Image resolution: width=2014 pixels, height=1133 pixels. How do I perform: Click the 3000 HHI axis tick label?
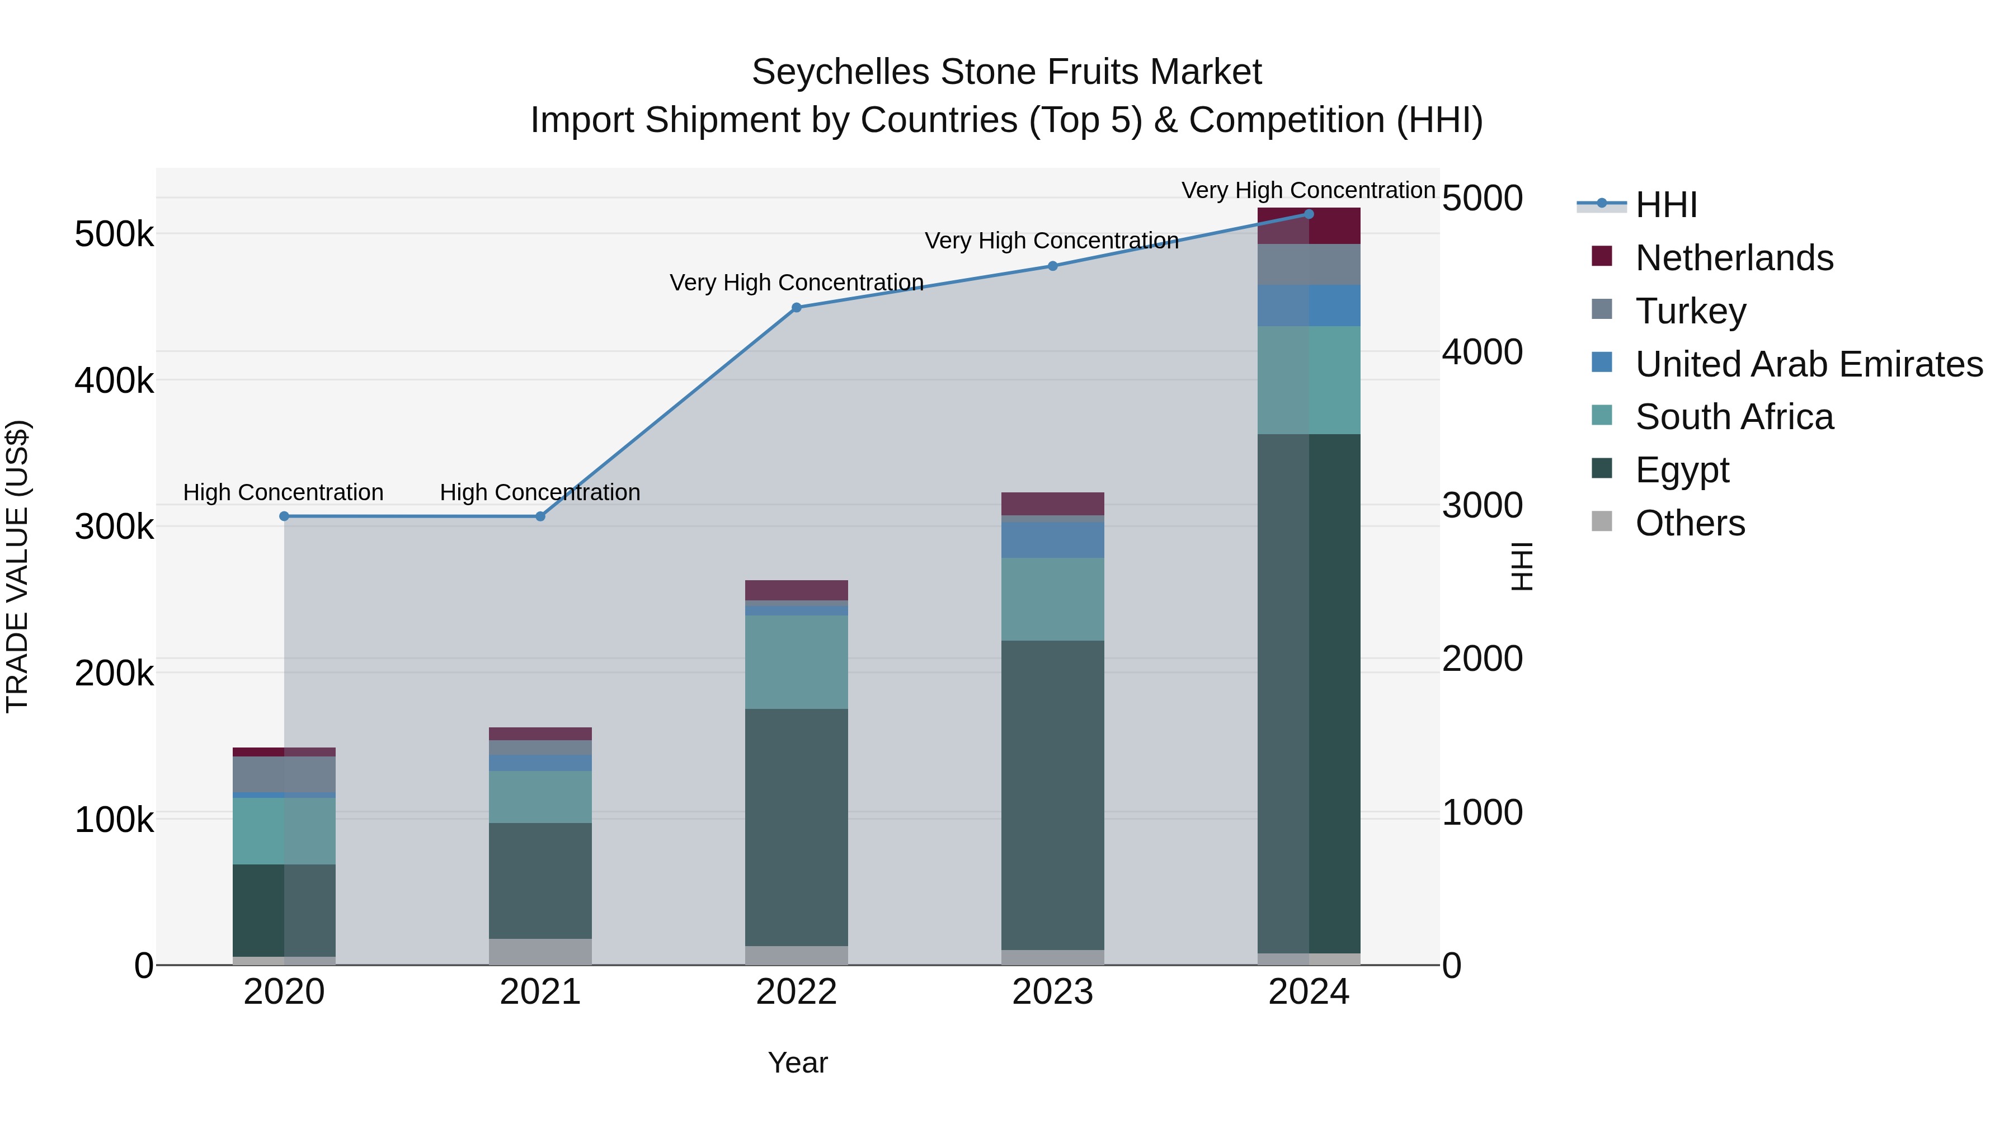[1483, 505]
